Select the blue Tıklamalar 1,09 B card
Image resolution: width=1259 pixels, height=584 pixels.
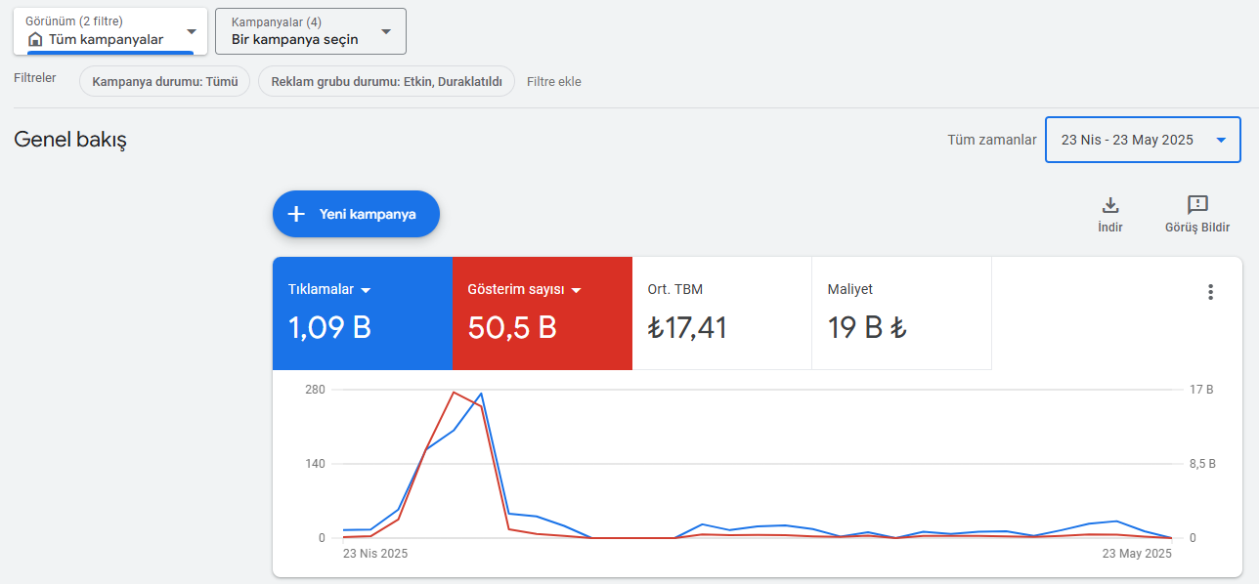tap(363, 313)
